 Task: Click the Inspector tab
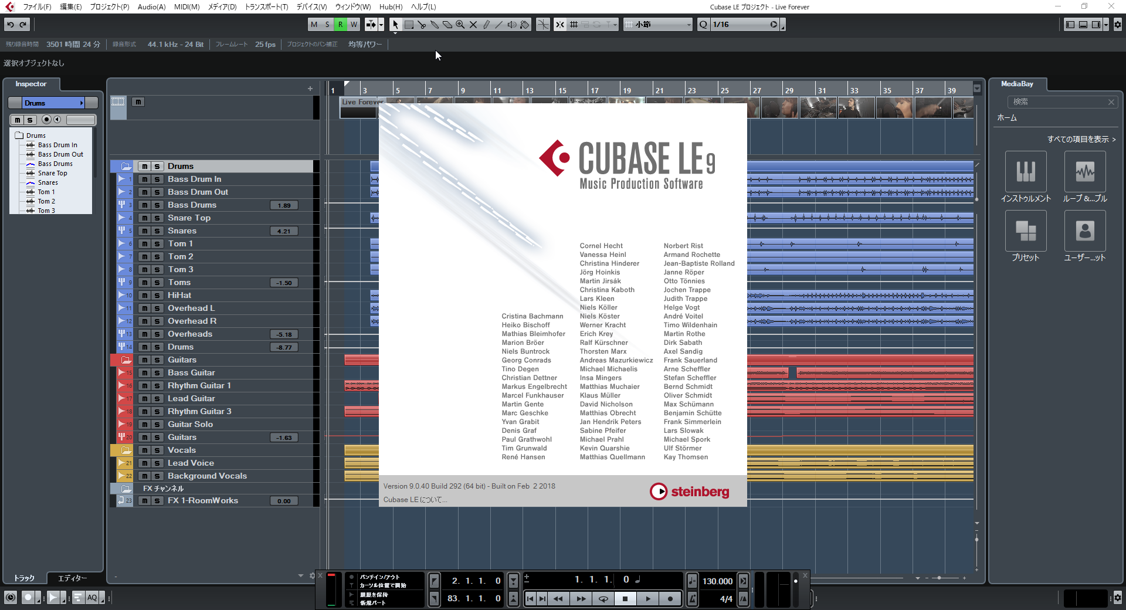coord(31,84)
